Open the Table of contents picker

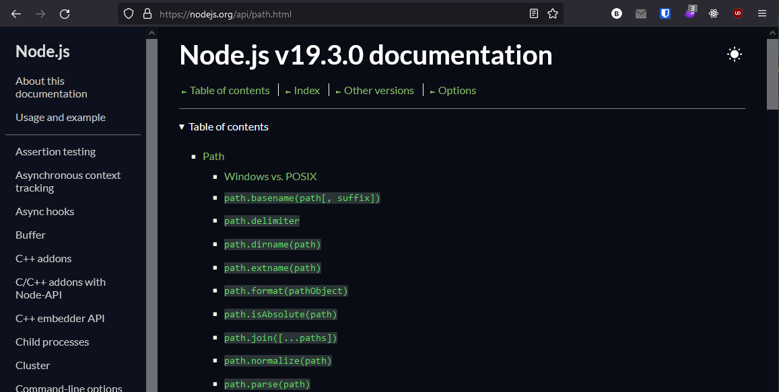point(226,91)
